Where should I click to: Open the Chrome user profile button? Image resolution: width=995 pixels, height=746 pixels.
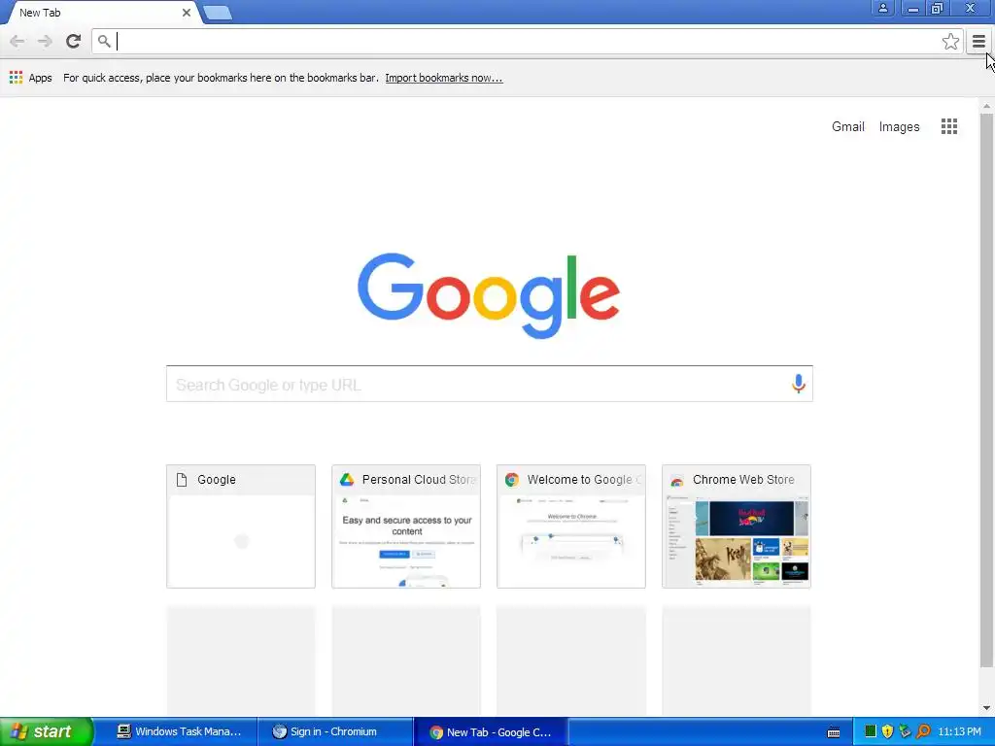click(882, 8)
